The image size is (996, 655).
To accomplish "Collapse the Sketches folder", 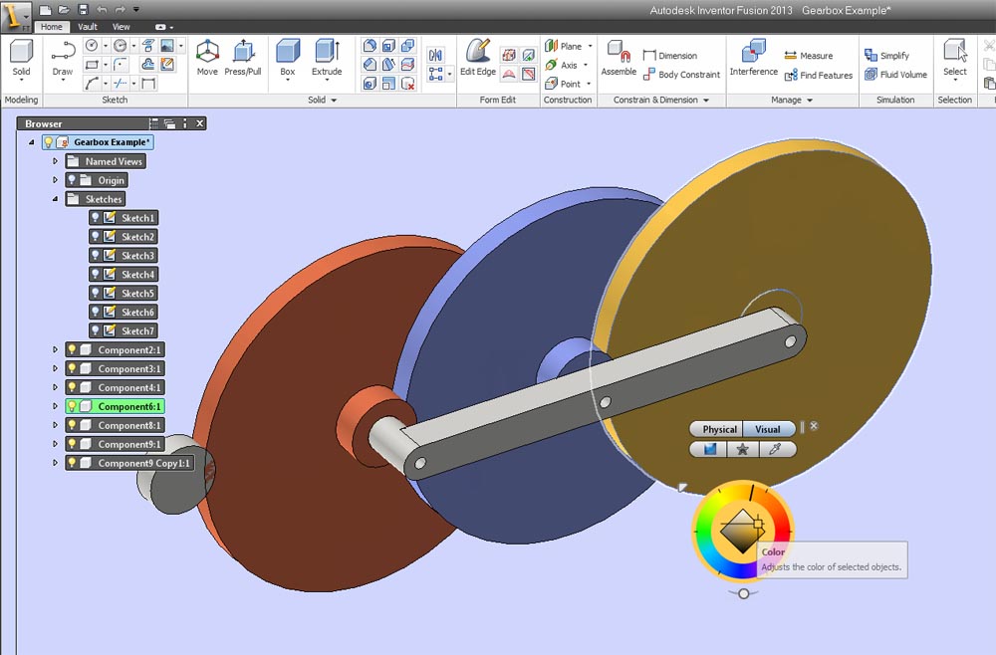I will coord(55,199).
